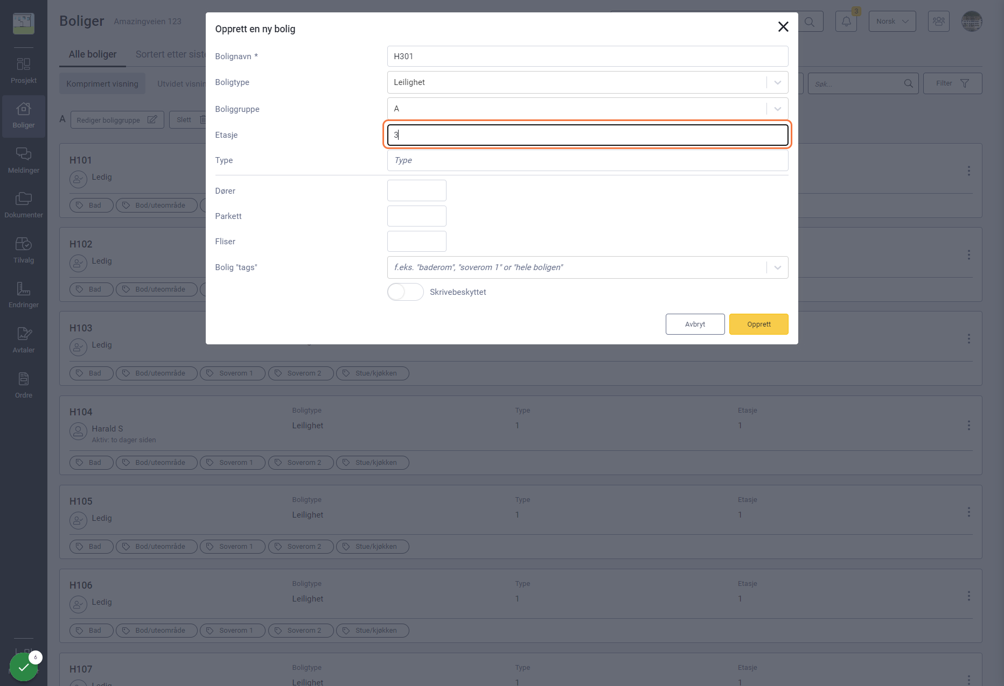
Task: Click the green checkmark status badge
Action: (24, 667)
